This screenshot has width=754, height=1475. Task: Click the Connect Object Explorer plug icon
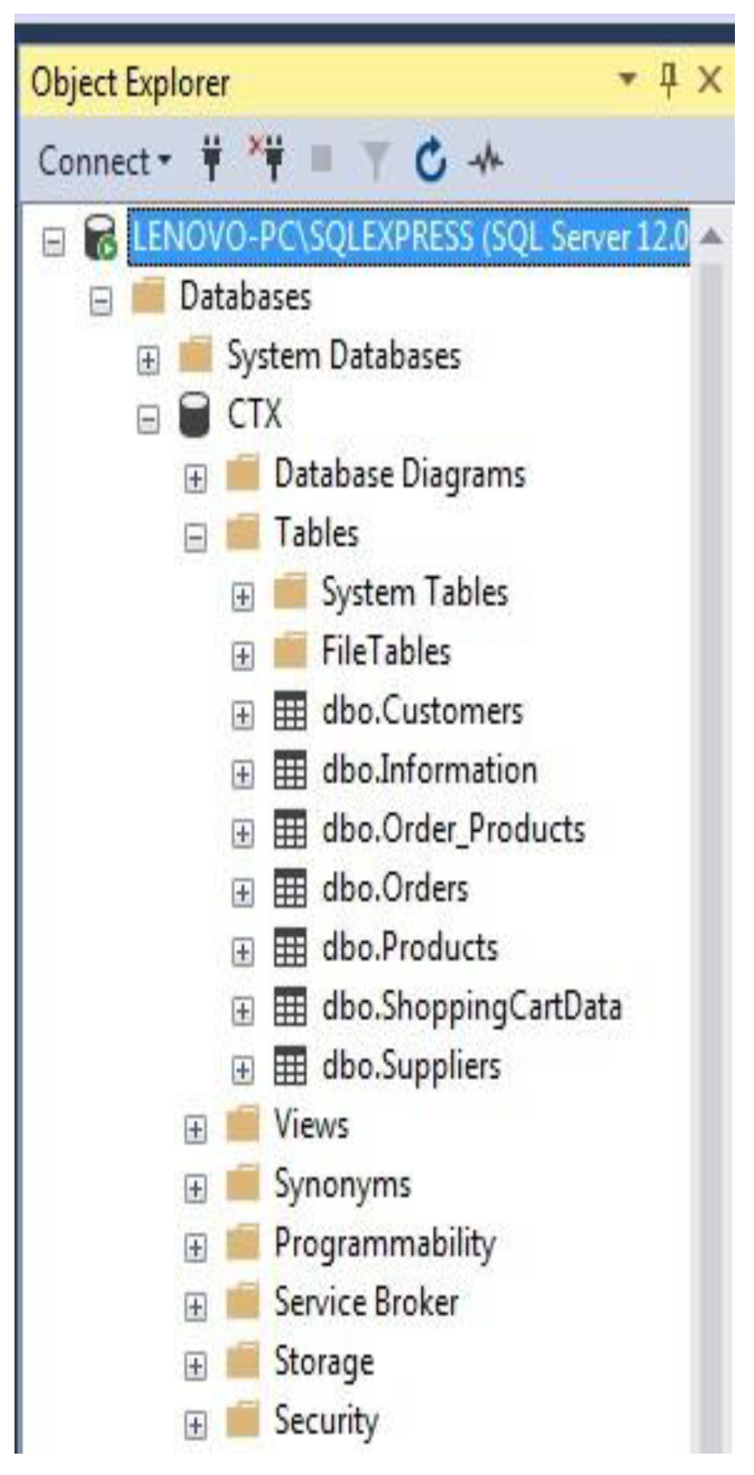coord(212,159)
